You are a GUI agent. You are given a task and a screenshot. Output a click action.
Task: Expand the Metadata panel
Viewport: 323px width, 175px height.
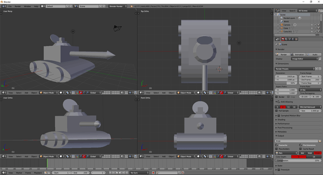pyautogui.click(x=281, y=132)
